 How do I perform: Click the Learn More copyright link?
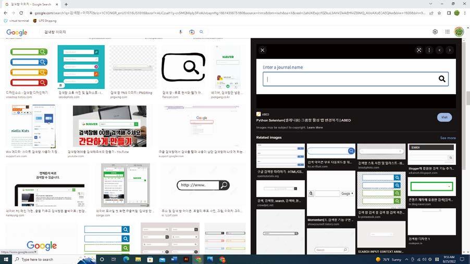(x=315, y=127)
